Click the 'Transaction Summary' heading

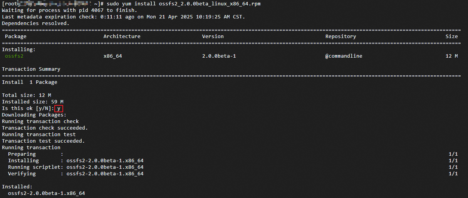point(31,69)
